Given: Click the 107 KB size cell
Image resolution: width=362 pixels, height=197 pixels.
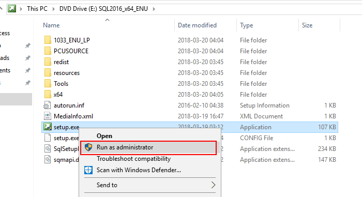Looking at the screenshot, I should 327,127.
